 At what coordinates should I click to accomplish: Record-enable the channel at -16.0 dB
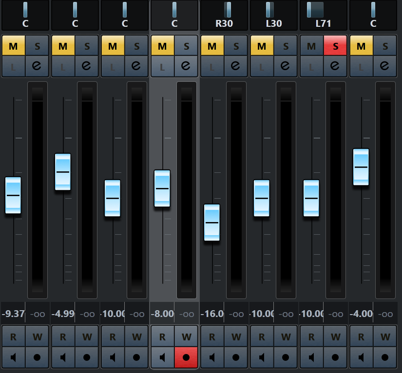236,357
